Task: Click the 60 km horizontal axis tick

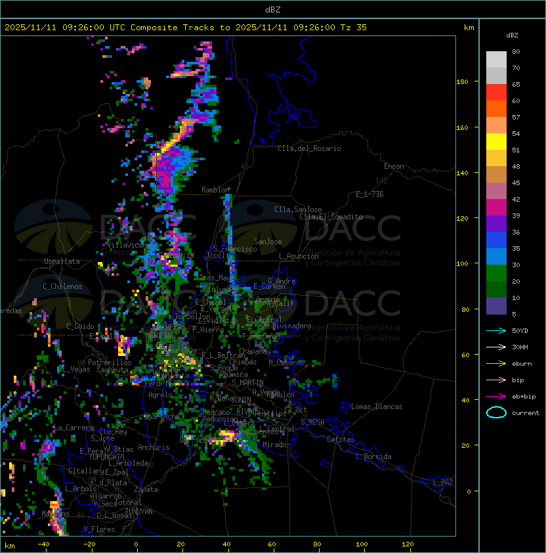Action: coord(272,544)
